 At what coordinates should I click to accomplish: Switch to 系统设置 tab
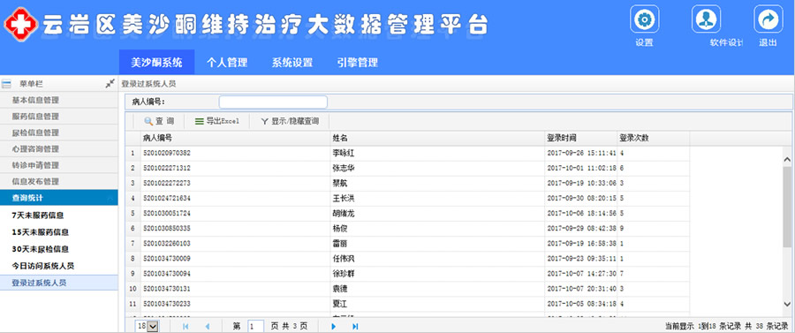(x=292, y=63)
